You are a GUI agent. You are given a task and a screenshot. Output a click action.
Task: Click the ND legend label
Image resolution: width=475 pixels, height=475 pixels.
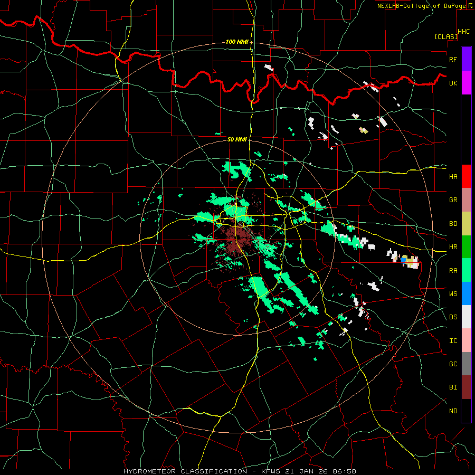pyautogui.click(x=453, y=411)
